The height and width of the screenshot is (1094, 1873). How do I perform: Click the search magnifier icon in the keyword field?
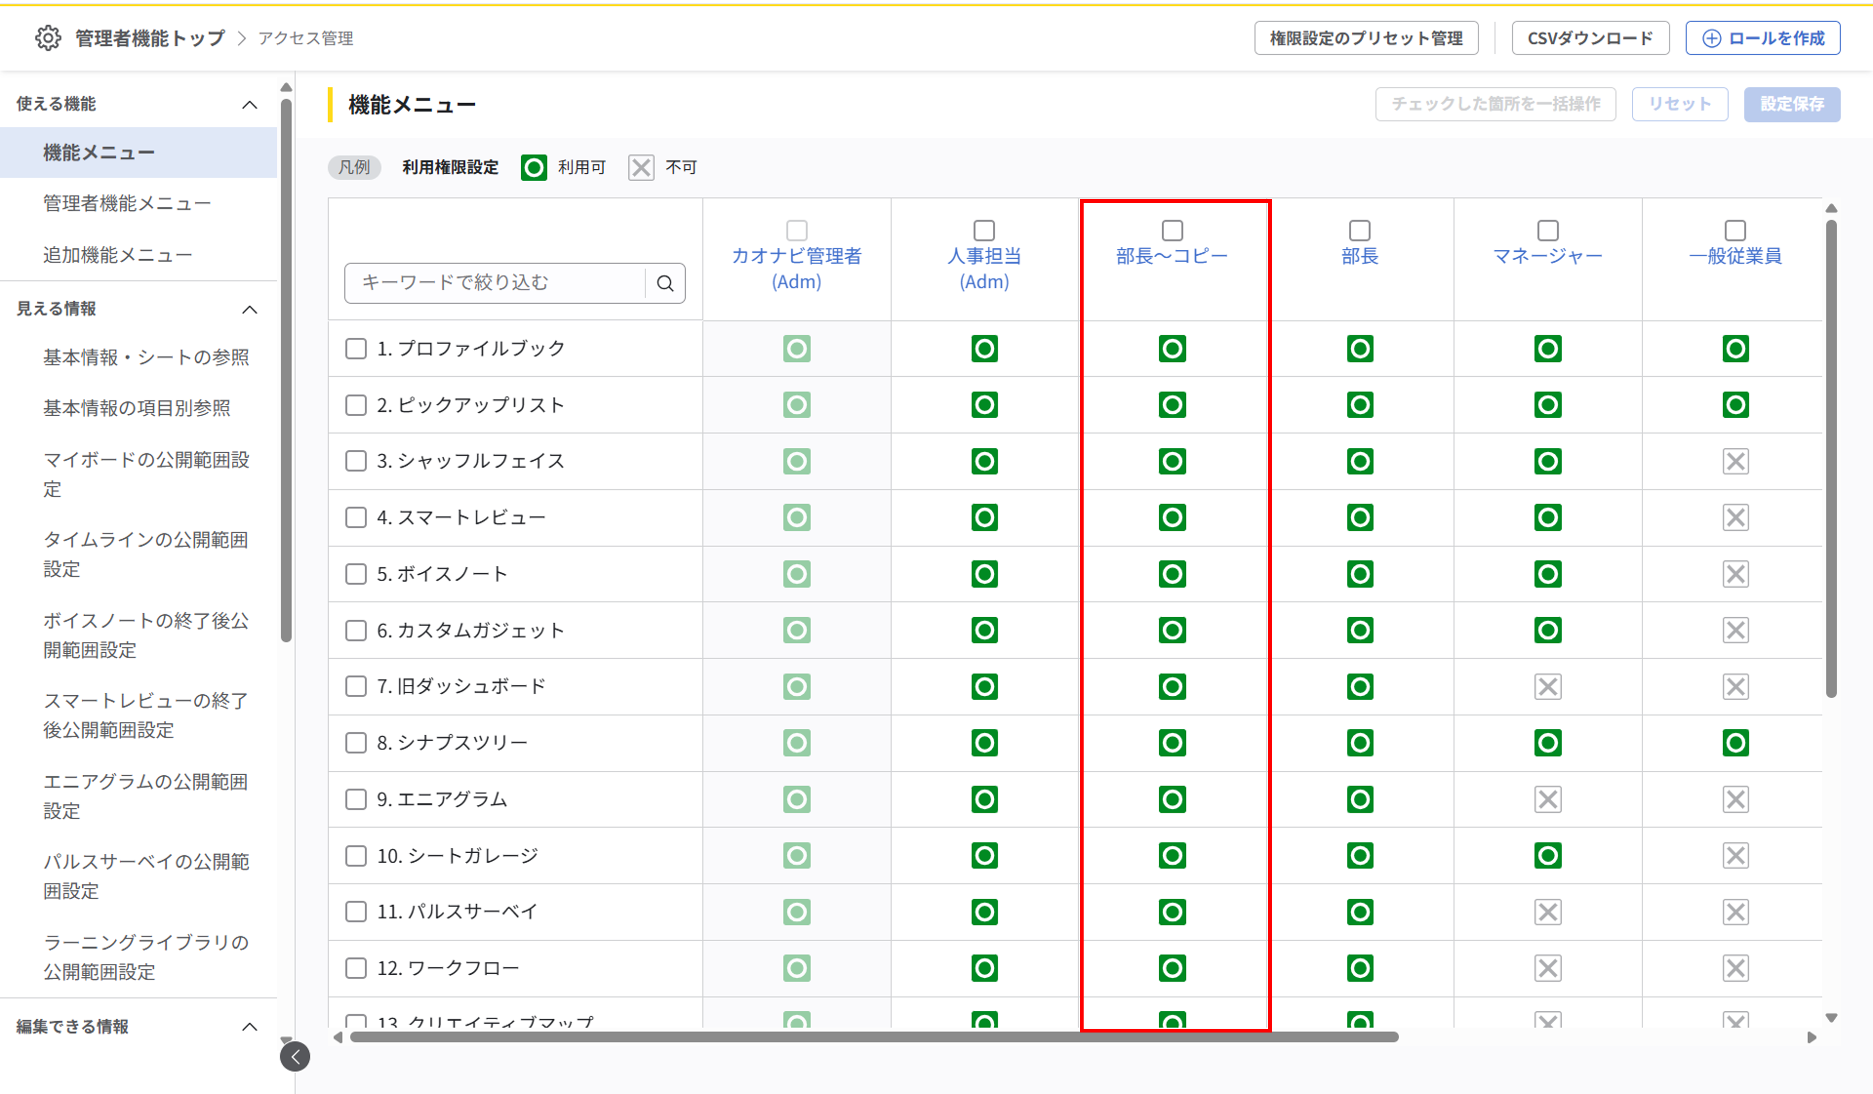(665, 283)
